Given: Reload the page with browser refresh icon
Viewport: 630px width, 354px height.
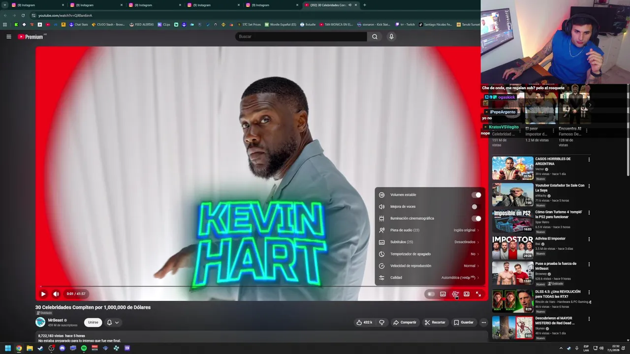Looking at the screenshot, I should tap(23, 15).
